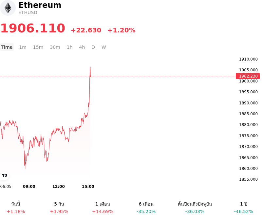
Task: Choose the 1h chart interval
Action: coord(70,47)
